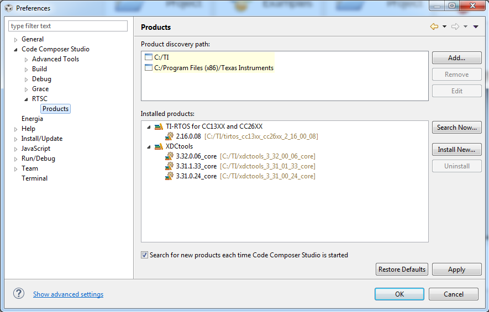The image size is (489, 312).
Task: Select the TI-RTOS for CC13XX product icon
Action: click(x=159, y=126)
